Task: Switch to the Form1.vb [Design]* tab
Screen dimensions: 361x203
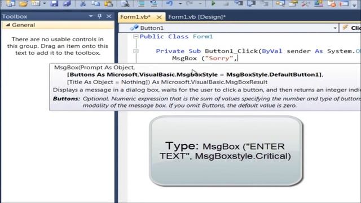Action: [x=197, y=17]
